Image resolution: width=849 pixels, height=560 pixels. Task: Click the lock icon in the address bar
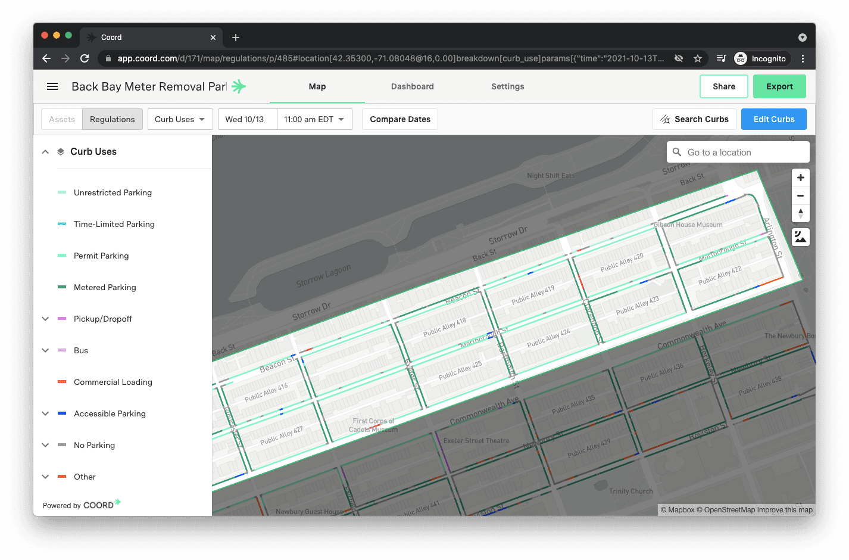(108, 58)
